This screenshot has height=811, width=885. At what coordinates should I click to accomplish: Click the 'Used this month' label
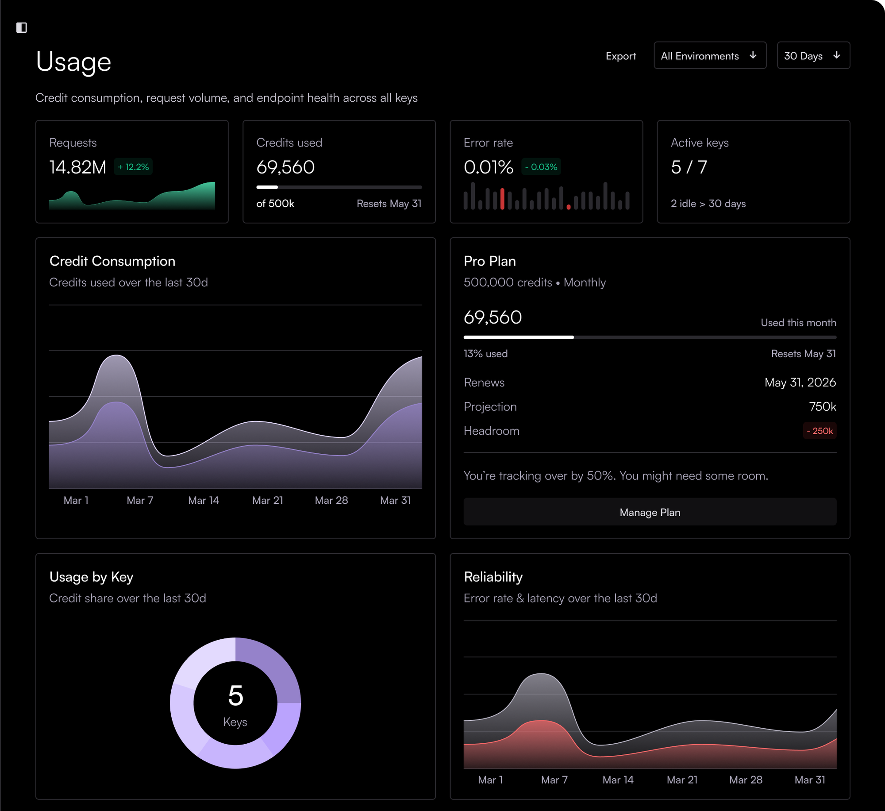click(x=798, y=322)
